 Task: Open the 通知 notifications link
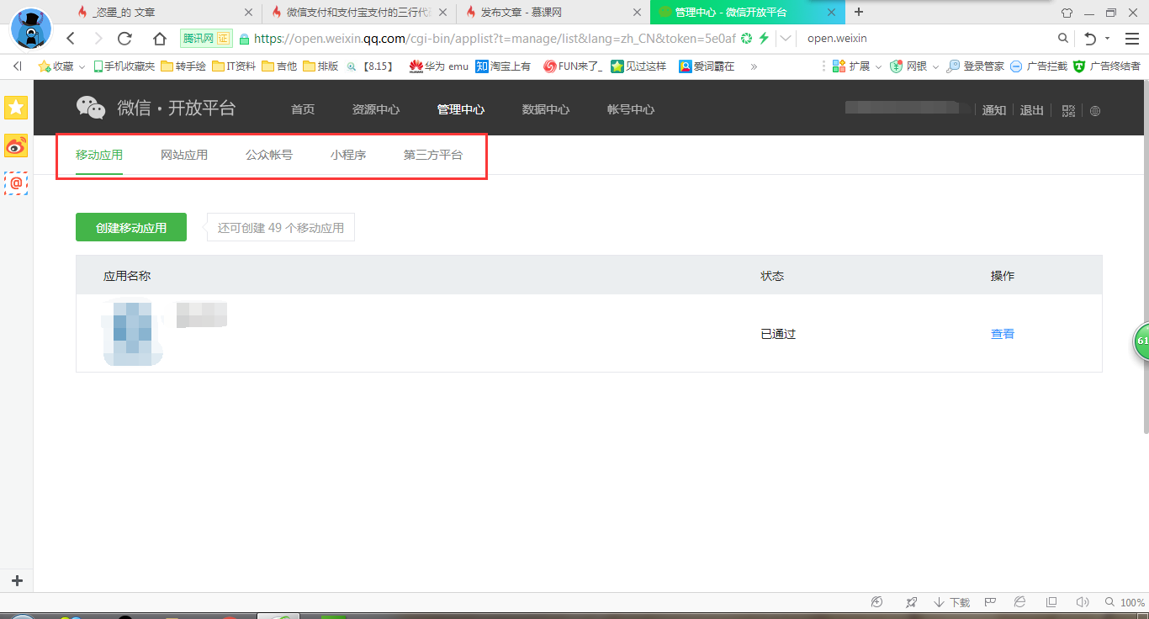[x=994, y=110]
